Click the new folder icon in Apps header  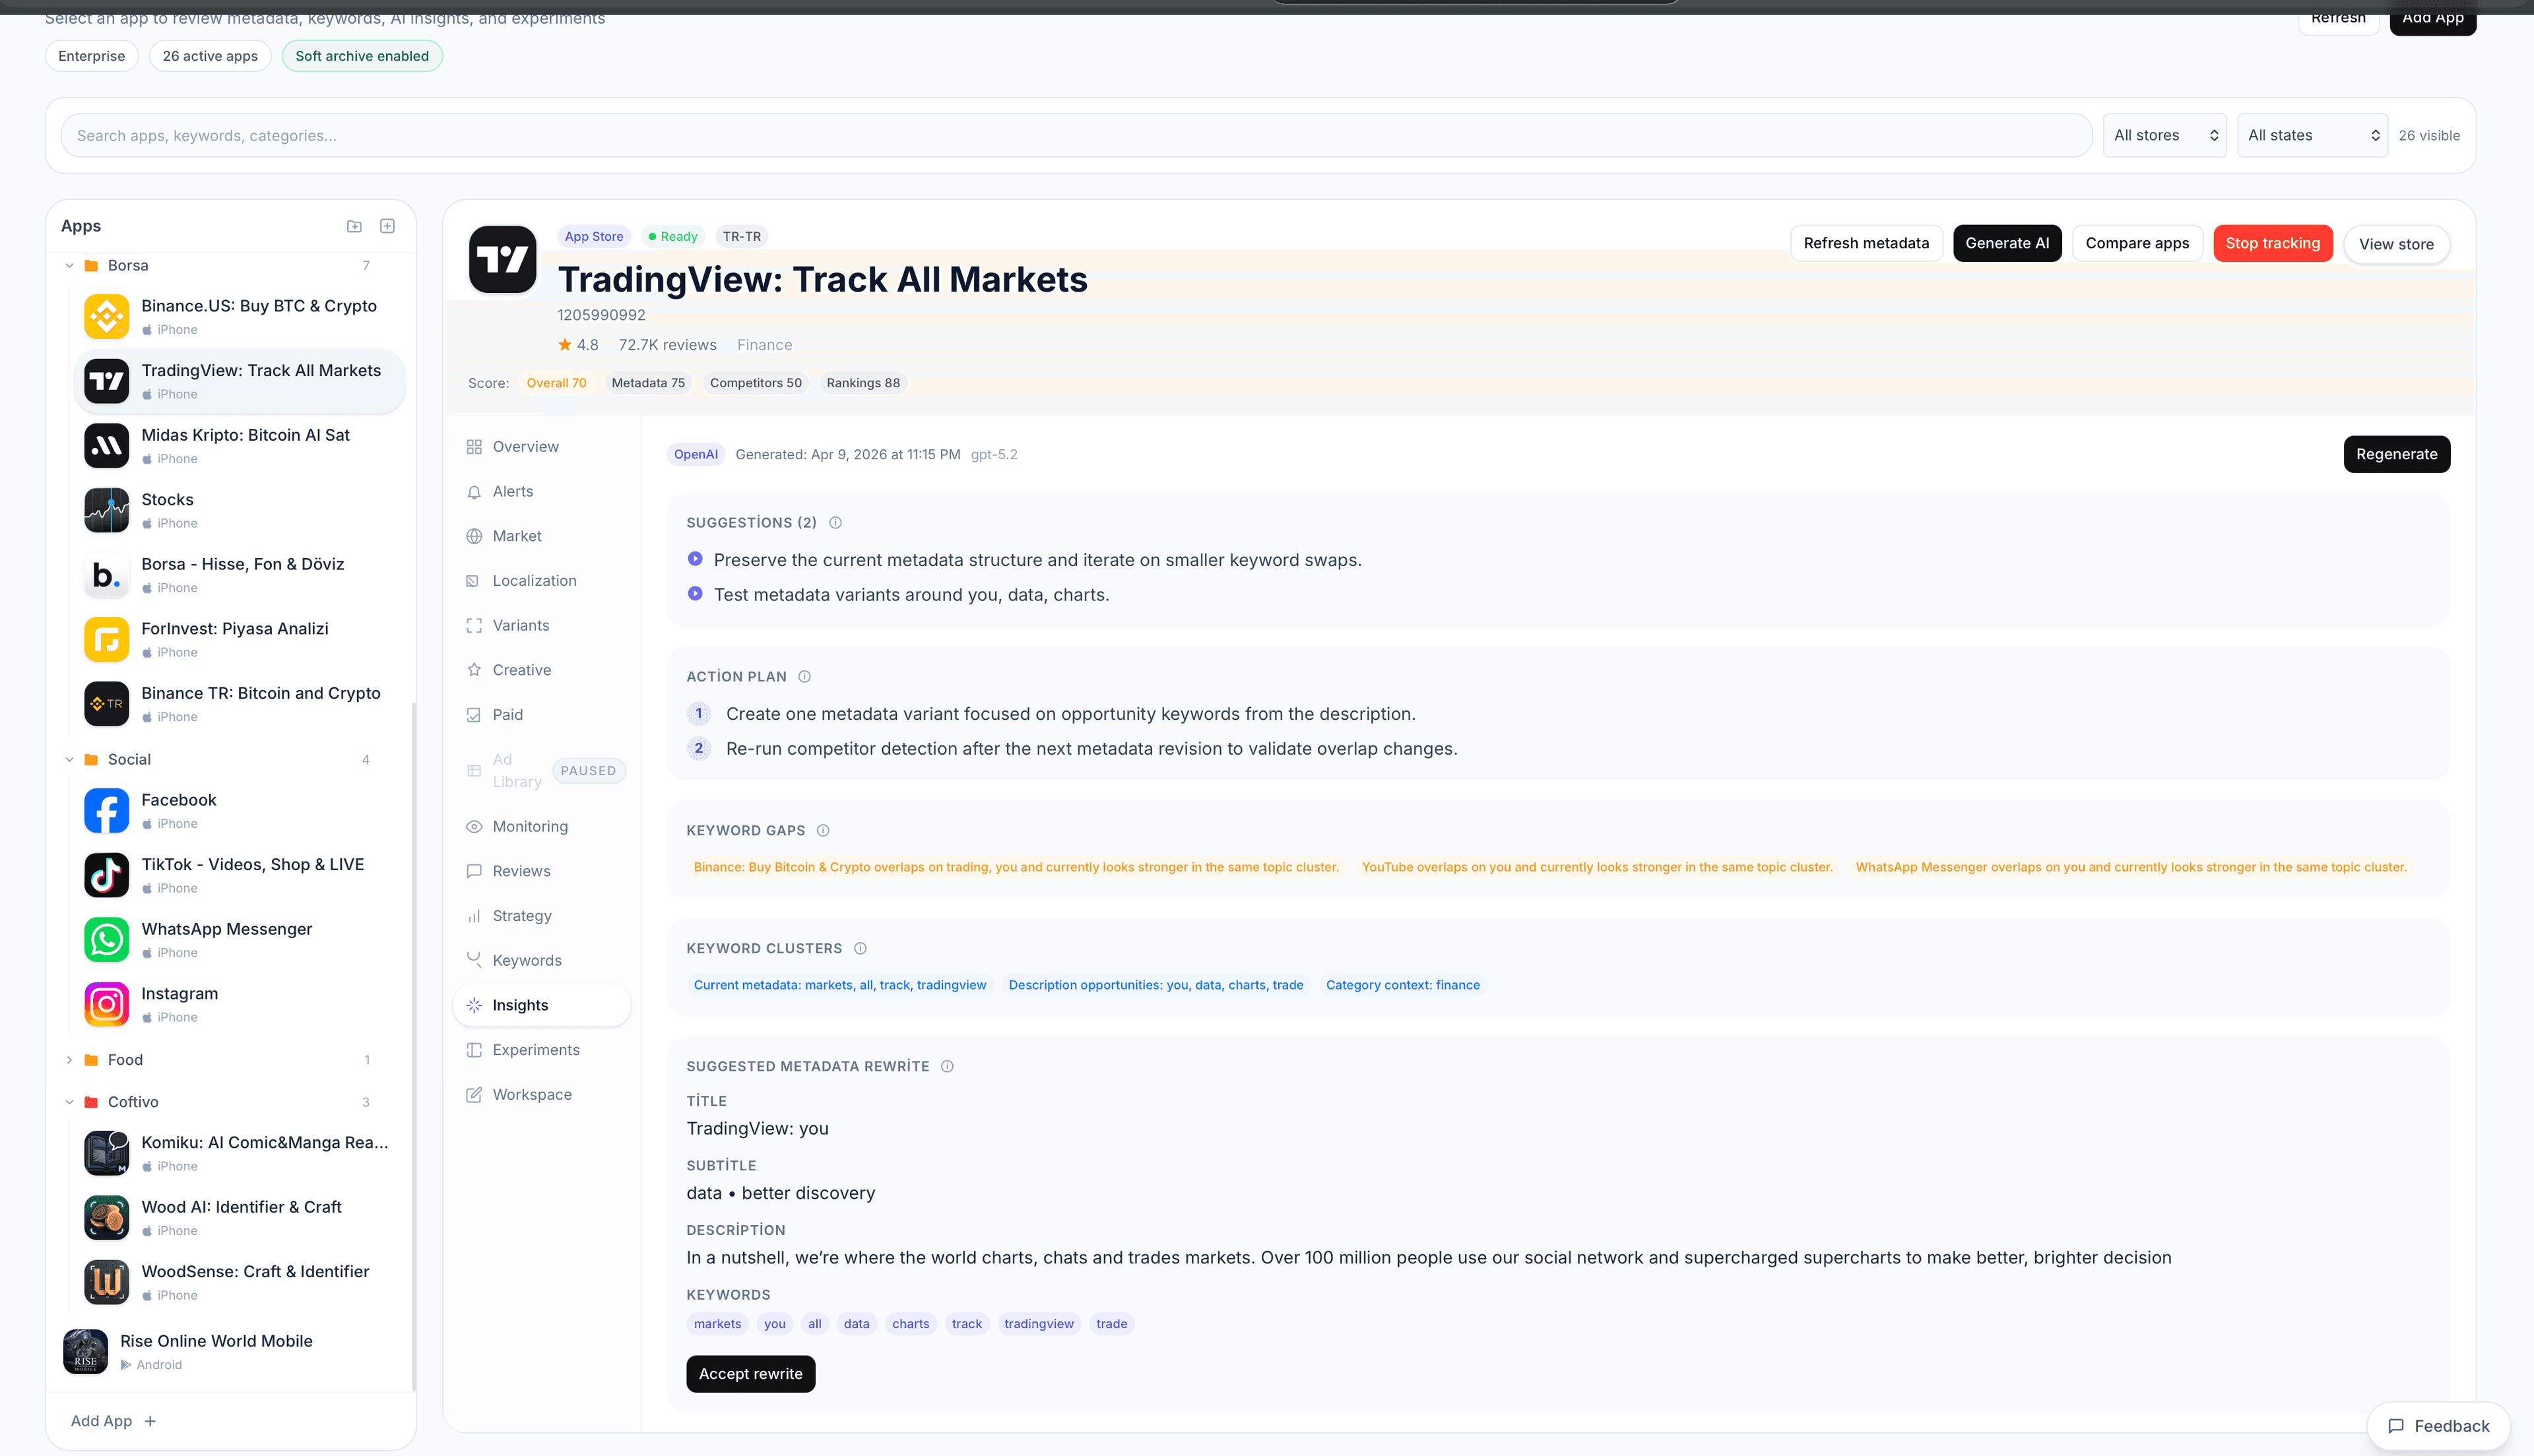point(354,226)
